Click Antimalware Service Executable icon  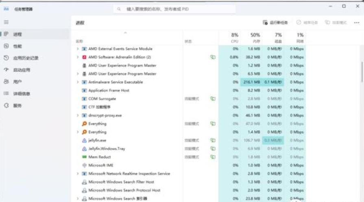[84, 82]
